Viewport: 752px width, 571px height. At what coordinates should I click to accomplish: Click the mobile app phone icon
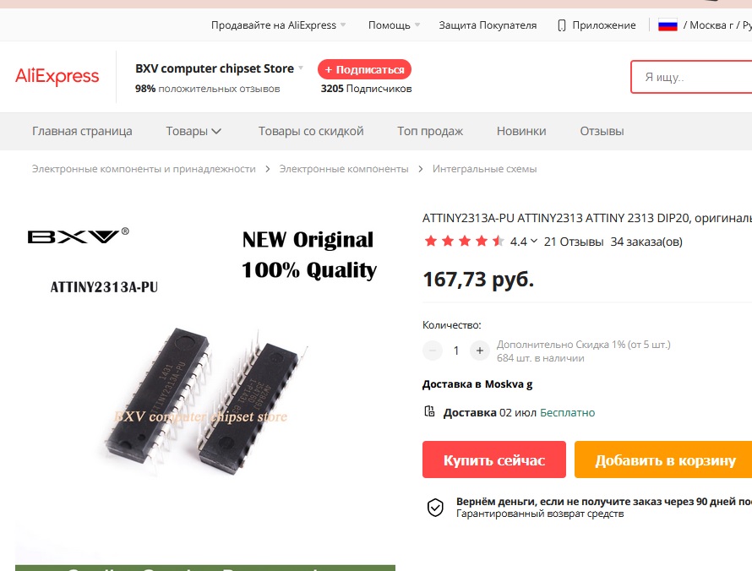[562, 25]
